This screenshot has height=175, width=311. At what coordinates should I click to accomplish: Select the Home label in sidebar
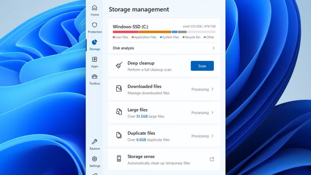point(95,15)
